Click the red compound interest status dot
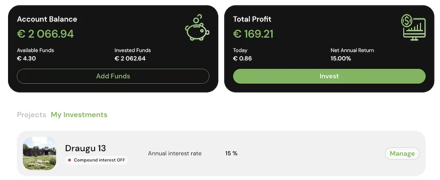The height and width of the screenshot is (180, 440). [70, 160]
